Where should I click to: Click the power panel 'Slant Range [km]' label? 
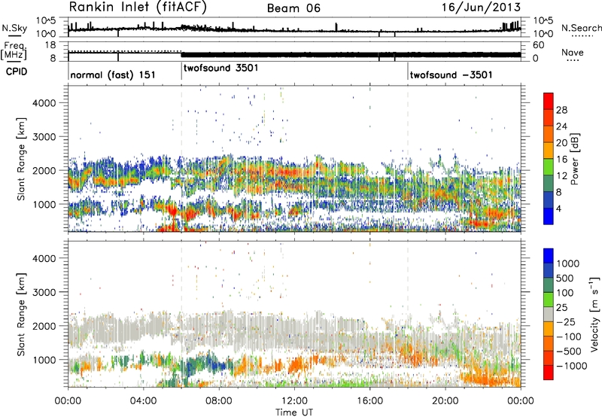pos(21,159)
